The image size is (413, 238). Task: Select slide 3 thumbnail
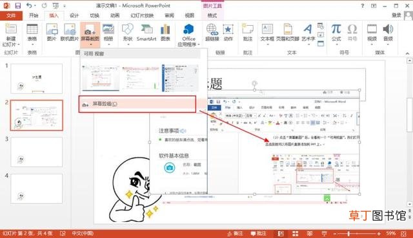click(x=36, y=152)
